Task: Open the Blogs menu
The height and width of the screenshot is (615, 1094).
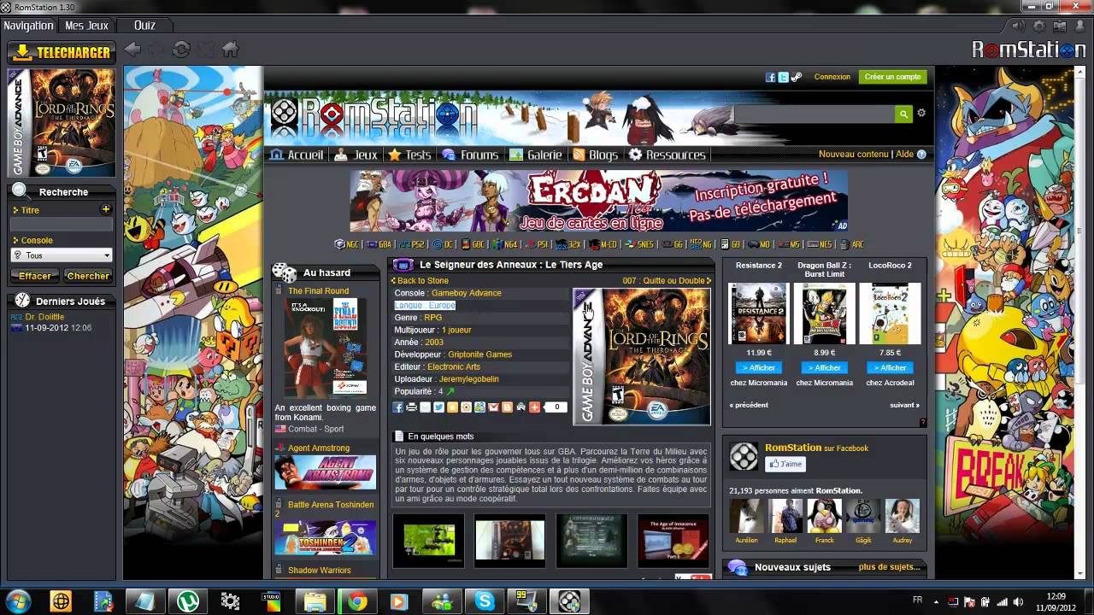Action: (595, 155)
